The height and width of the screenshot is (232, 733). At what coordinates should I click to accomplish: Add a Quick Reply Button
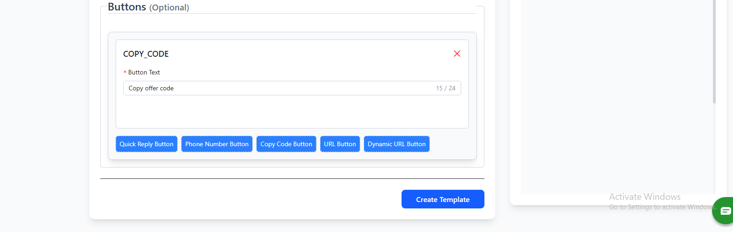[x=146, y=144]
